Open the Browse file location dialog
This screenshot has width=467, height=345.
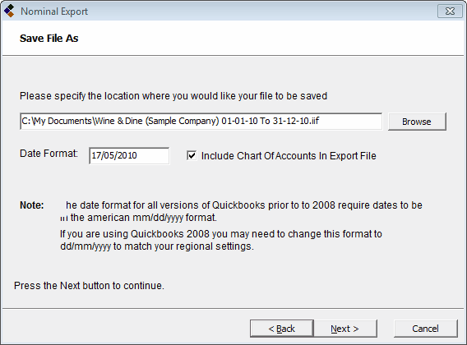(x=417, y=122)
